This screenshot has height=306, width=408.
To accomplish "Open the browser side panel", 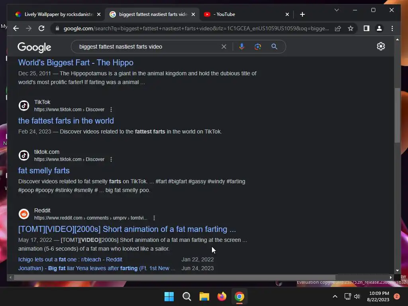I will 367,28.
